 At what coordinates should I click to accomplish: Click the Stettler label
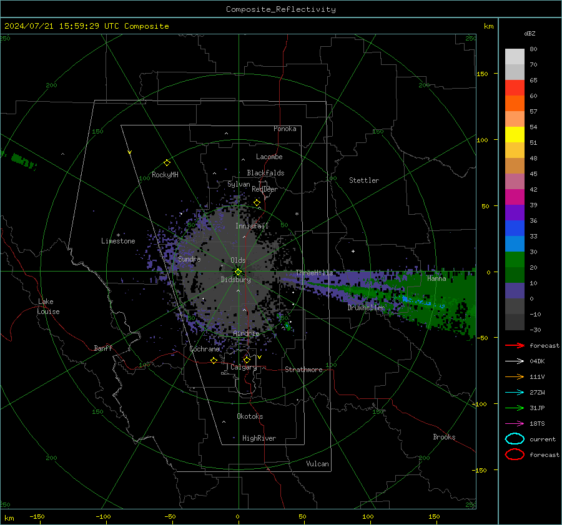(x=364, y=180)
